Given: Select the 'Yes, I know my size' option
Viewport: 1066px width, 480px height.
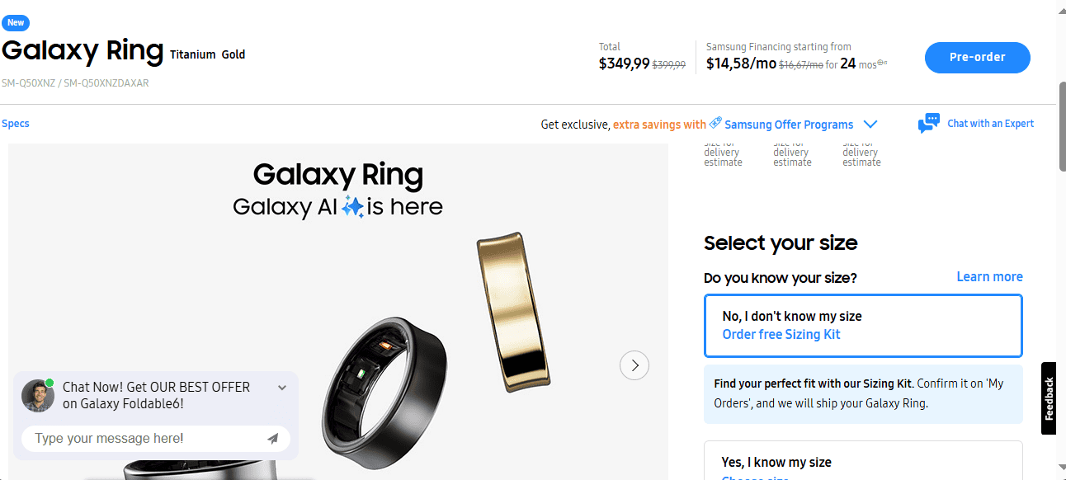Looking at the screenshot, I should tap(863, 462).
